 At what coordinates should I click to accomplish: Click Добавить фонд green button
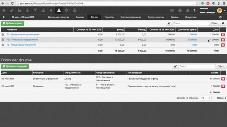[12, 23]
